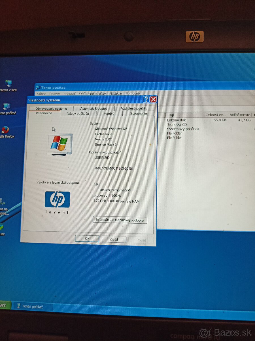Click the Mozilla Firefox desktop icon

[x=6, y=132]
